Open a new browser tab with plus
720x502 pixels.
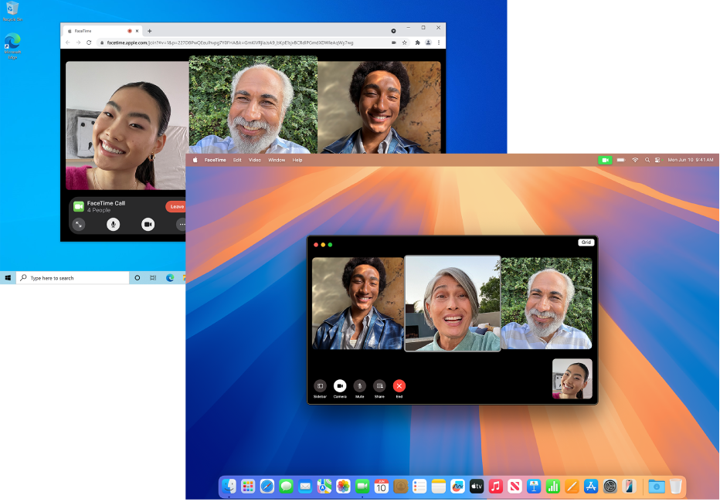tap(149, 31)
